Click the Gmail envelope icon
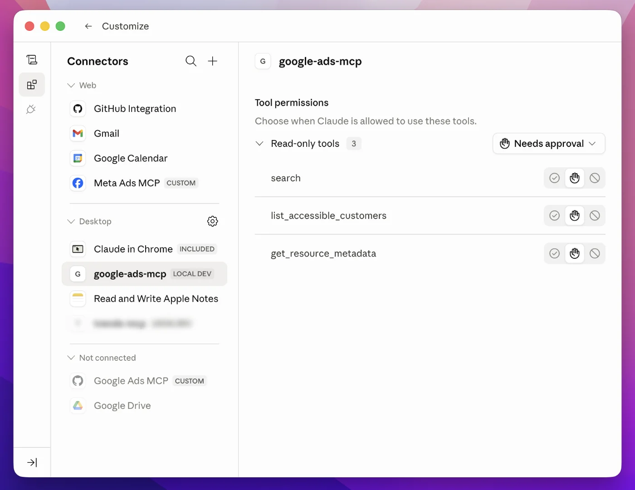 click(78, 133)
